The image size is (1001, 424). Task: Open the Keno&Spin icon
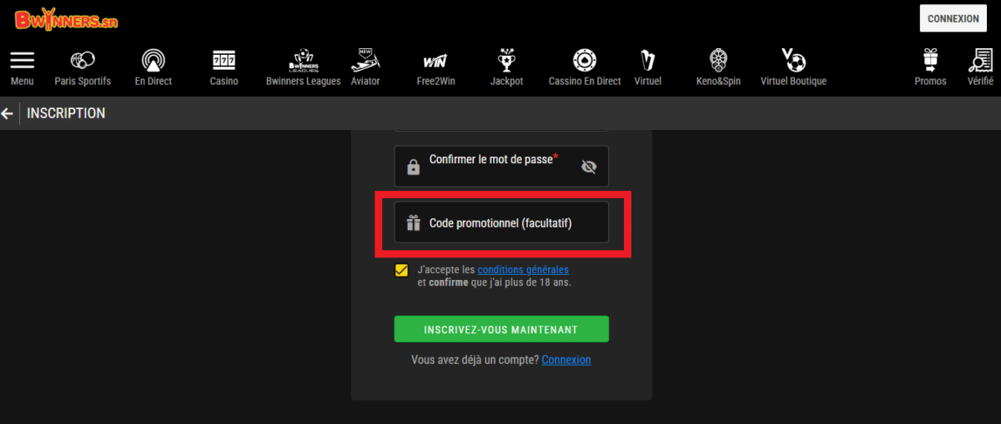718,61
